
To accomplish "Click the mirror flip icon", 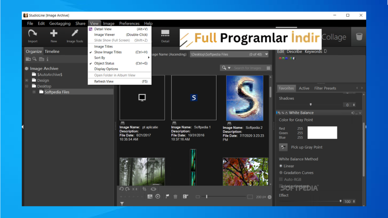I will click(x=135, y=189).
